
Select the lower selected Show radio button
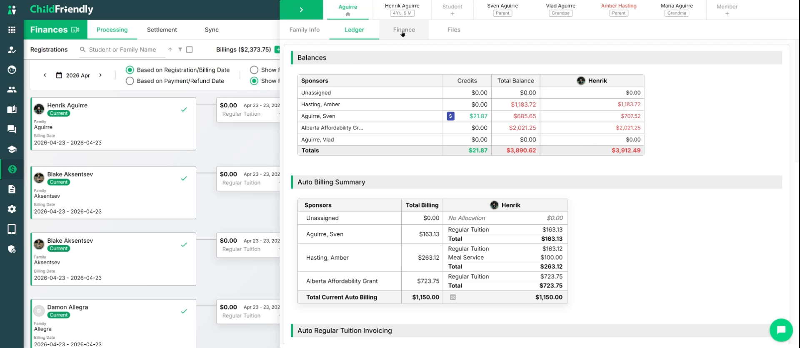coord(254,81)
